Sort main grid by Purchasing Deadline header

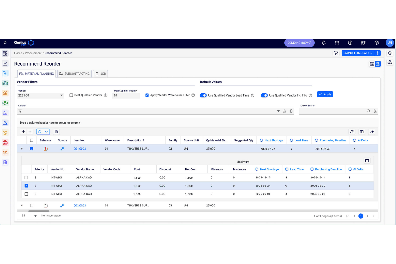tap(333, 140)
